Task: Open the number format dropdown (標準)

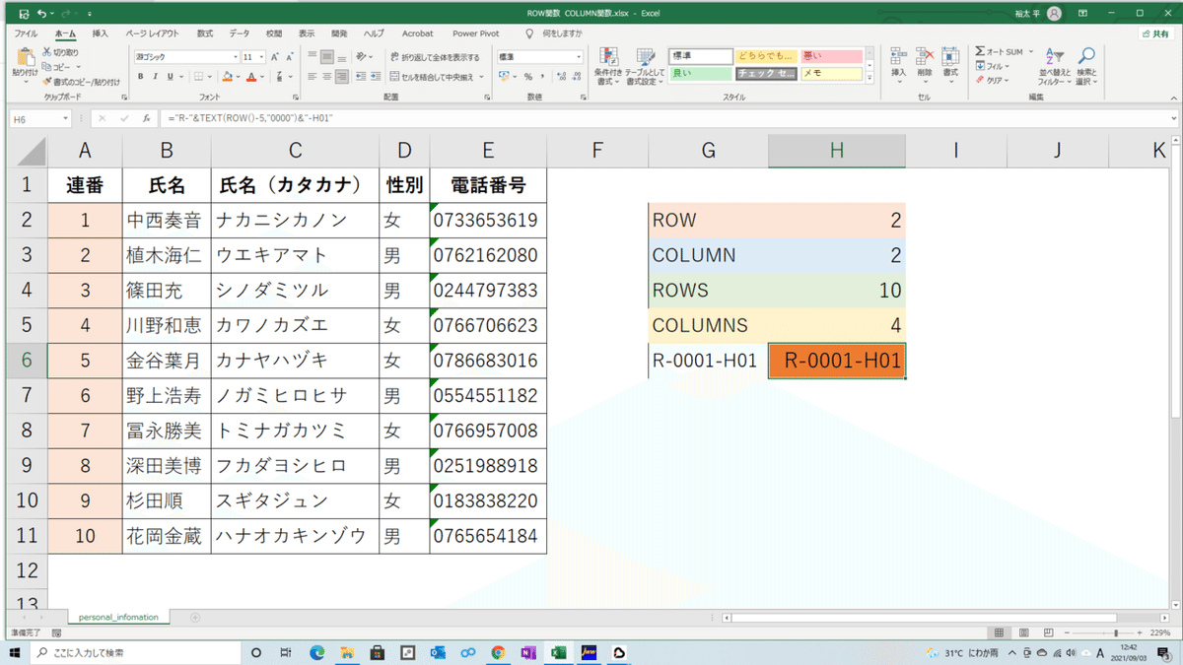Action: click(x=579, y=57)
